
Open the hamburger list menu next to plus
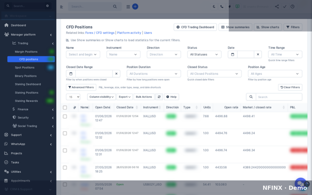click(x=128, y=7)
